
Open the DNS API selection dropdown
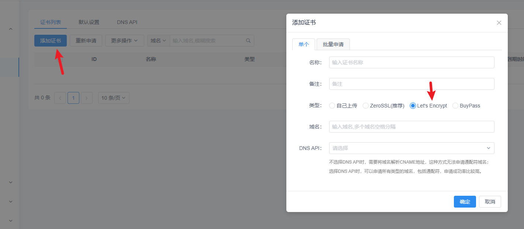(411, 148)
